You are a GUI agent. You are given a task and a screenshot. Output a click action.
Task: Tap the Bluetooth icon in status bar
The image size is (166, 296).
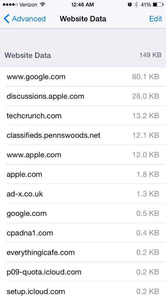(136, 5)
